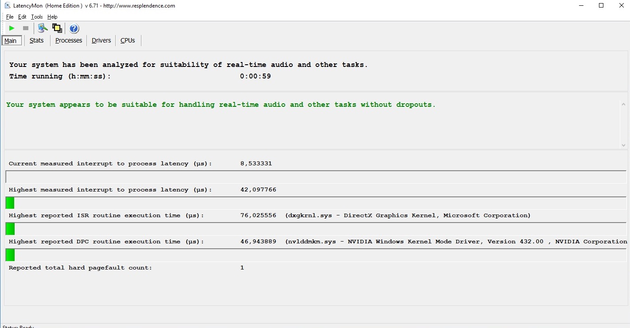Switch to the Stats tab

point(37,40)
